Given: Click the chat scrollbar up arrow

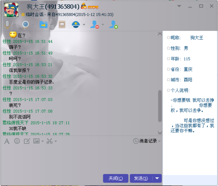Looking at the screenshot, I should coord(160,34).
